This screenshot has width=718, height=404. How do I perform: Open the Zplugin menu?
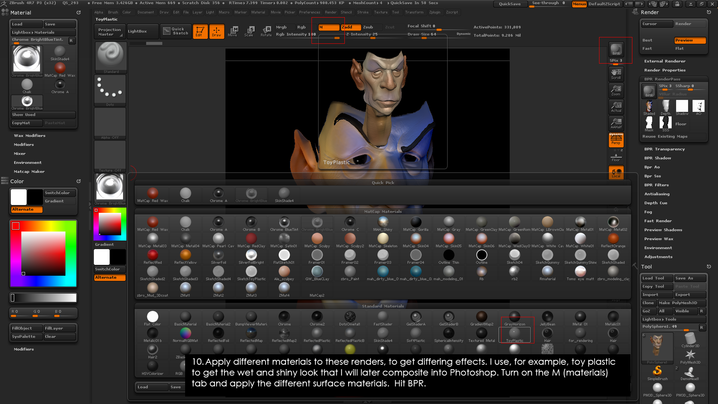(x=435, y=12)
